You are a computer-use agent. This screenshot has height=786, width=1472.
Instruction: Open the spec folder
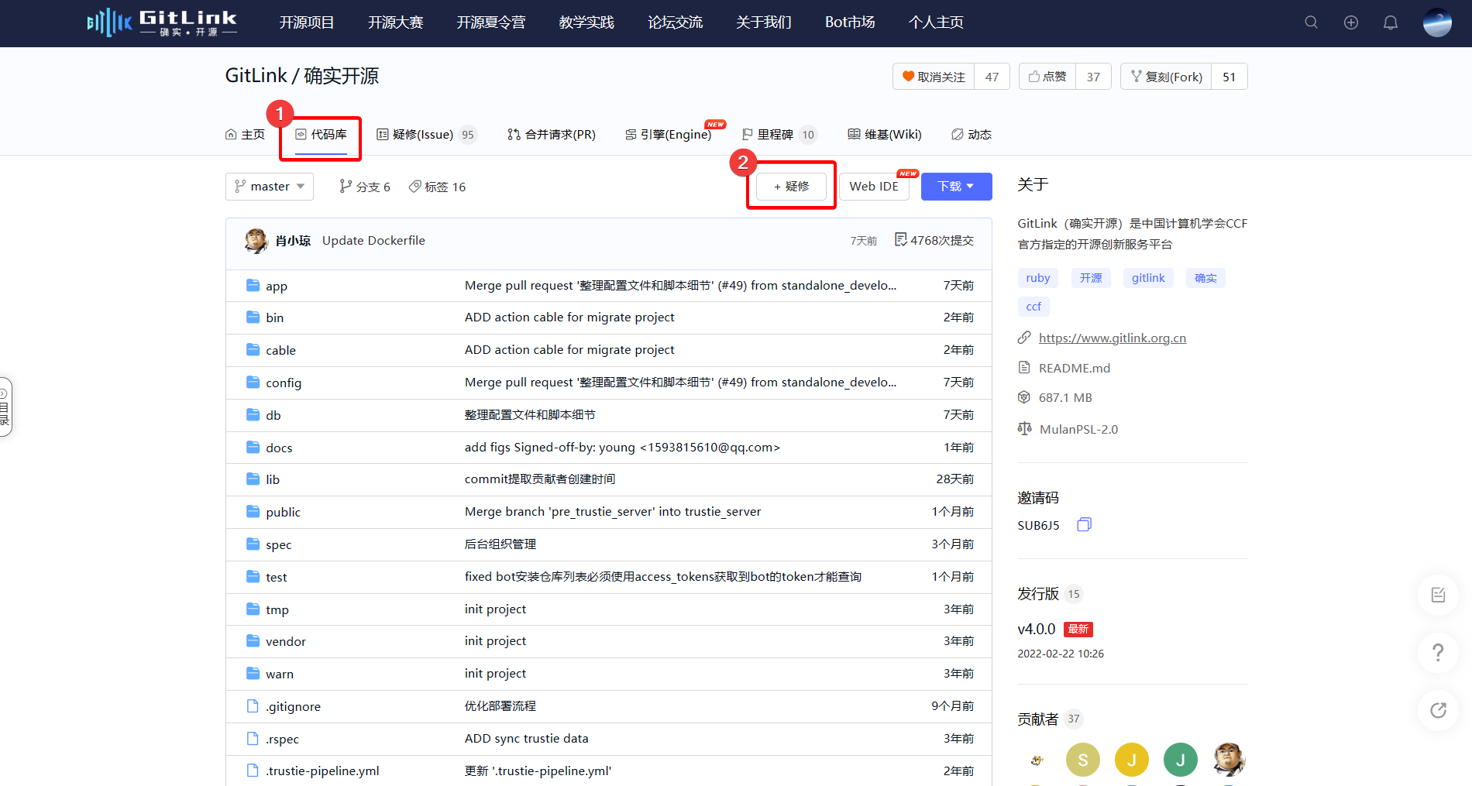[278, 544]
